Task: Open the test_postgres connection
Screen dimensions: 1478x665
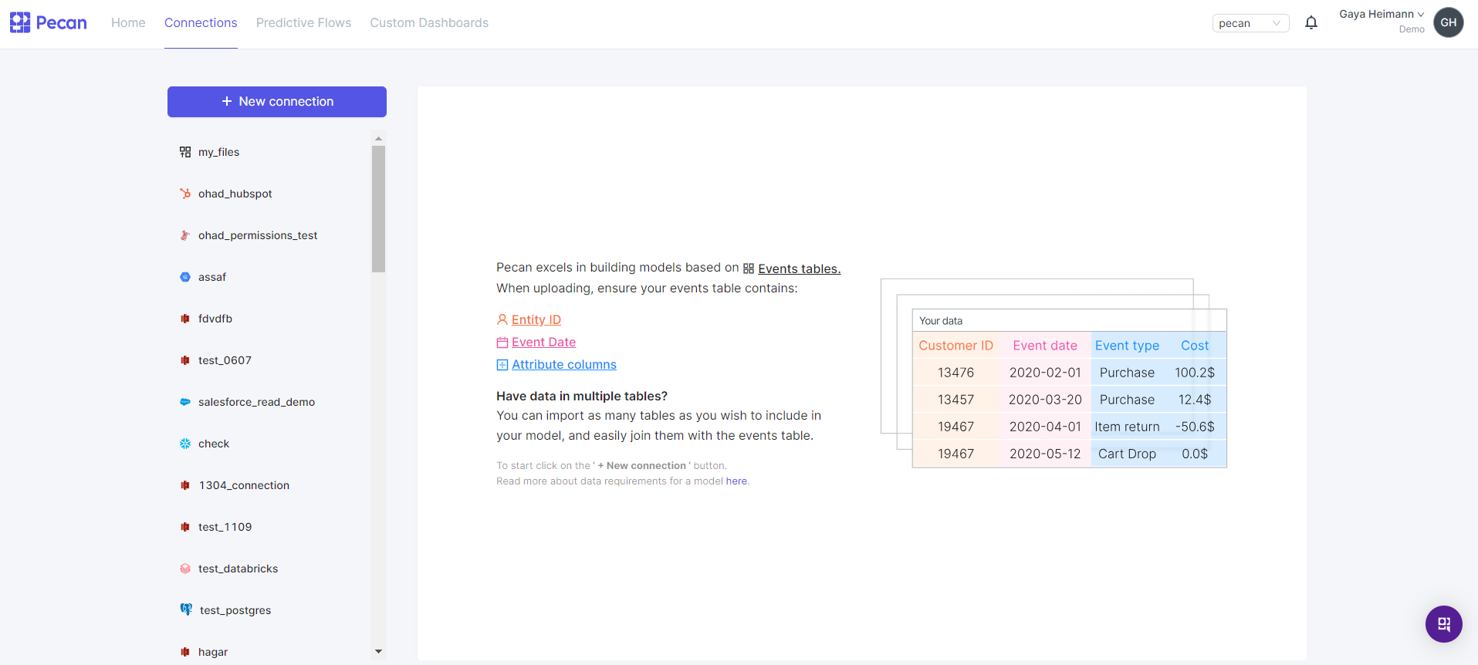Action: coord(235,610)
